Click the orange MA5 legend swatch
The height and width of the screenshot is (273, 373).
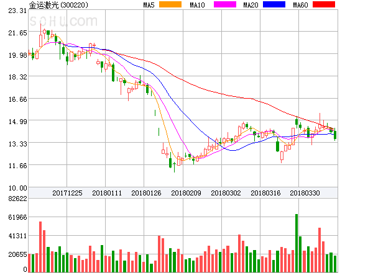point(170,4)
